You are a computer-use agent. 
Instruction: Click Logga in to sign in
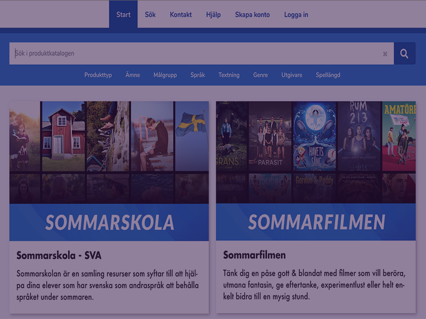296,14
